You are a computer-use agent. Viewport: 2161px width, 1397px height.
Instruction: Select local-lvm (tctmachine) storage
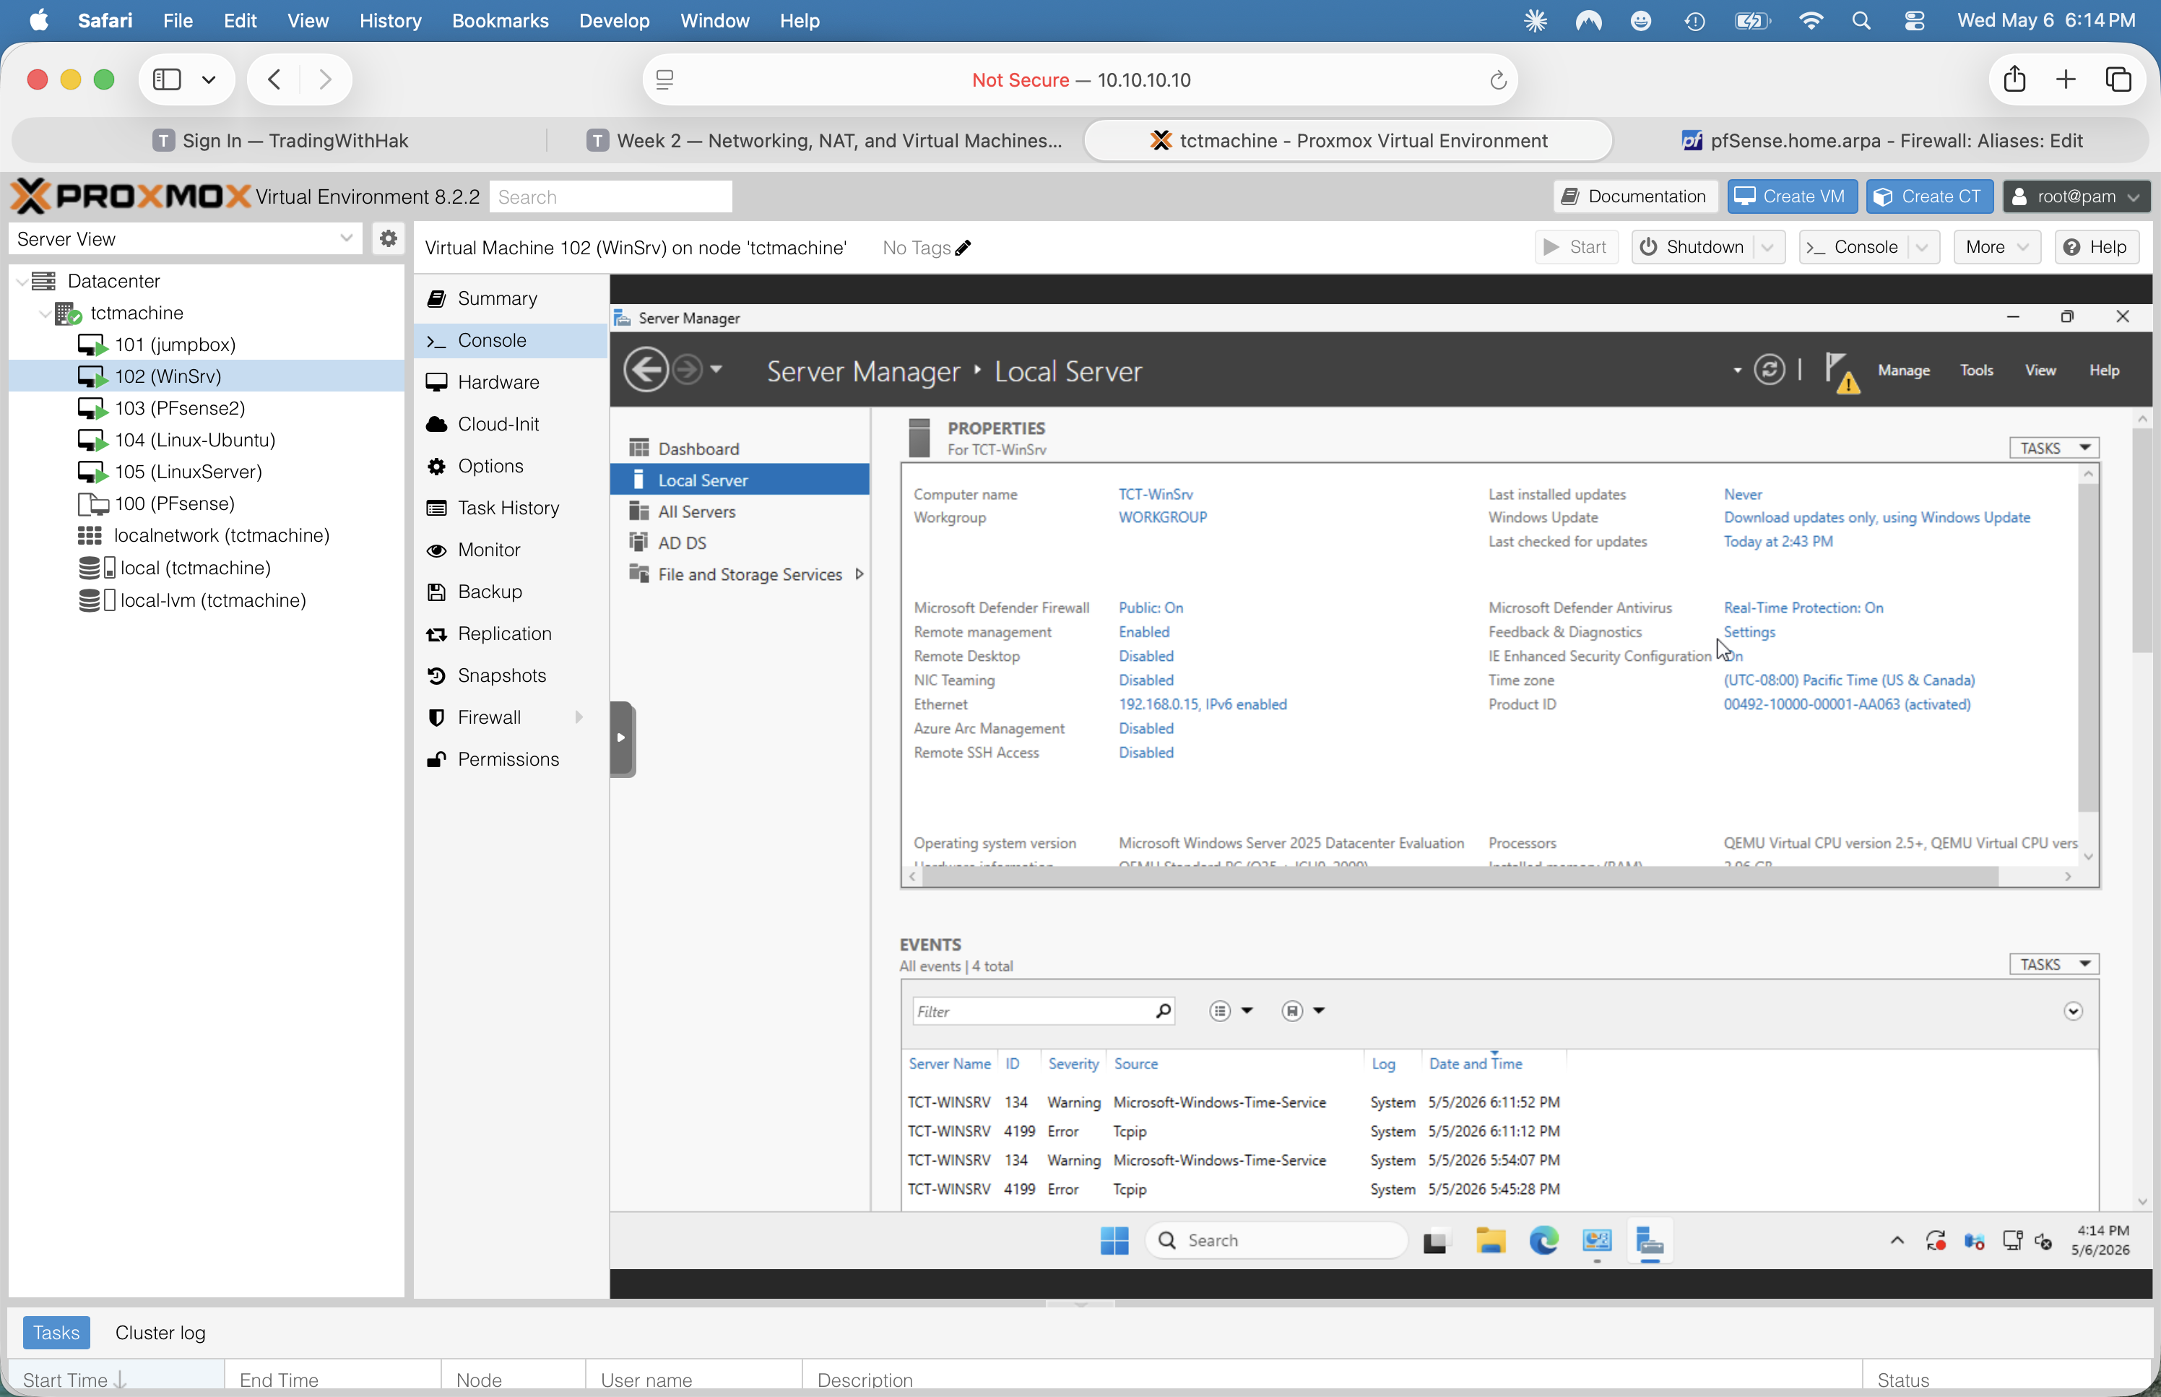pos(207,600)
